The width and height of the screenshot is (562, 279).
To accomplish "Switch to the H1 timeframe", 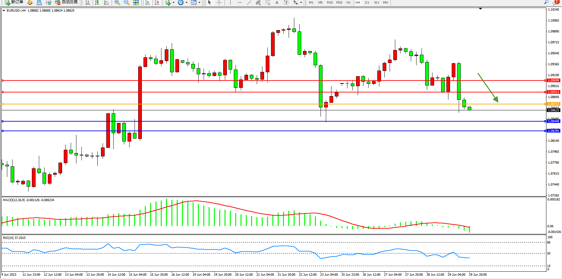I will click(348, 2).
